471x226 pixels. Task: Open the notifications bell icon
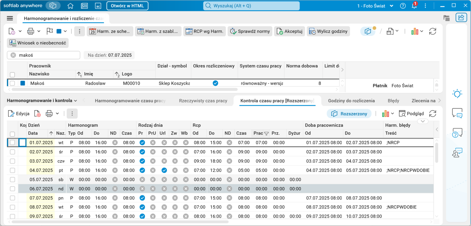(414, 6)
